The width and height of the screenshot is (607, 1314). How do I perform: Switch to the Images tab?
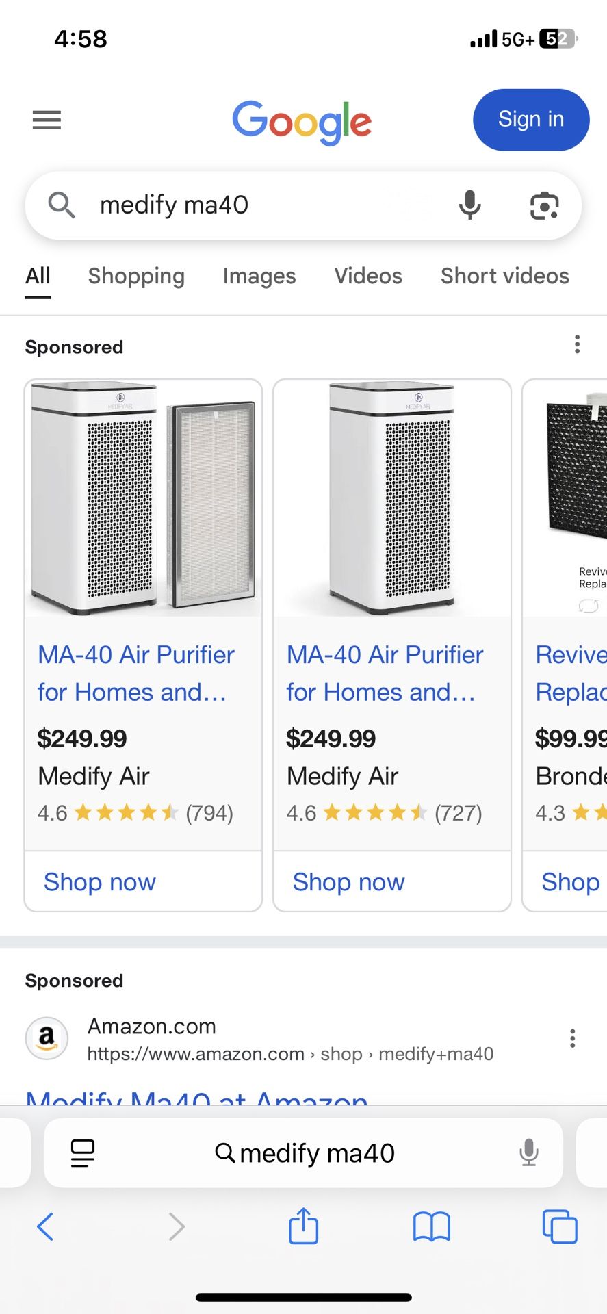point(259,276)
